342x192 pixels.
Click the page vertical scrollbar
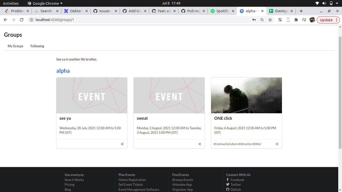coord(340,92)
